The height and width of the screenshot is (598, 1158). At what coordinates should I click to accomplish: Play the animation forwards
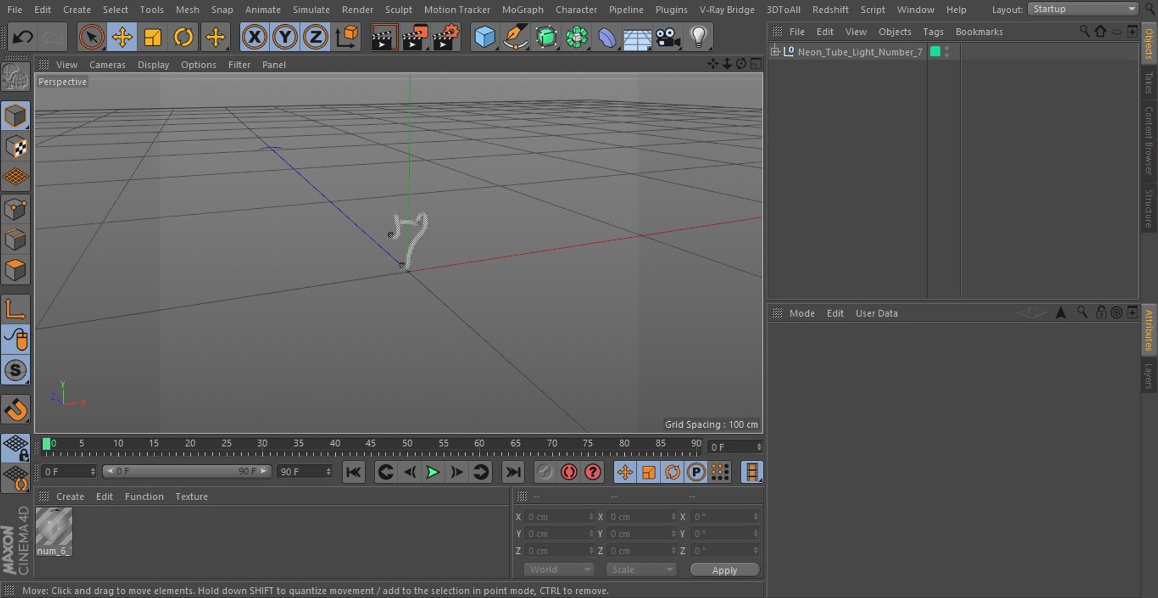(433, 472)
